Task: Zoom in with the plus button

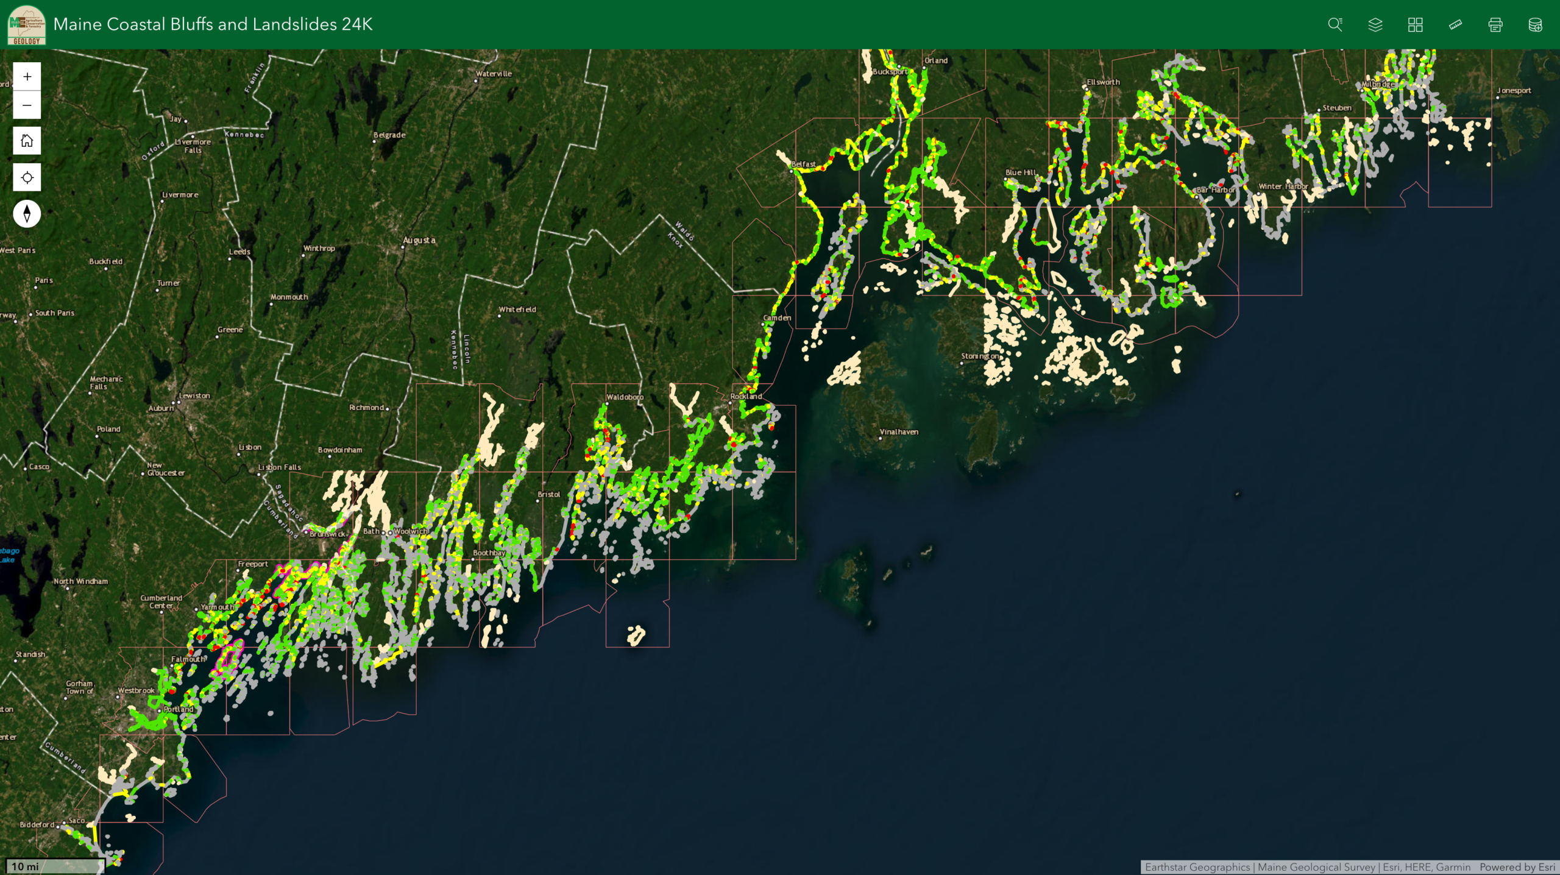Action: coord(27,77)
